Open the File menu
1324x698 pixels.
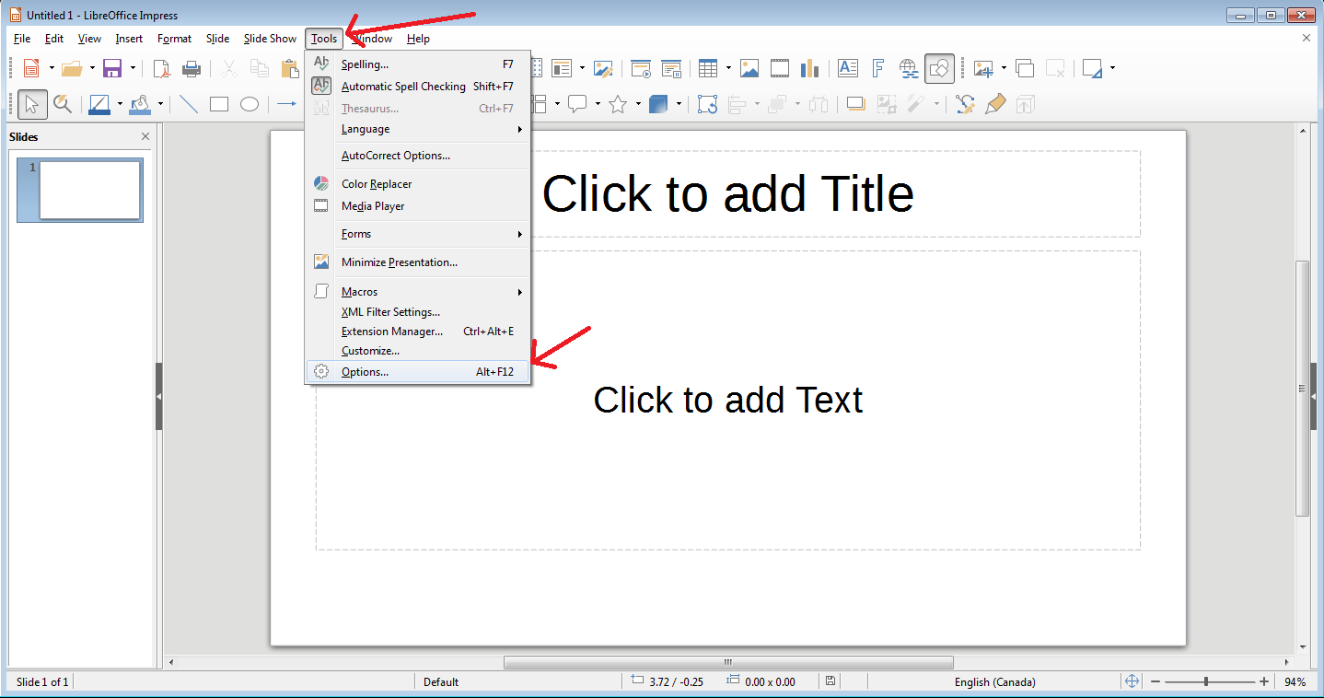tap(22, 39)
